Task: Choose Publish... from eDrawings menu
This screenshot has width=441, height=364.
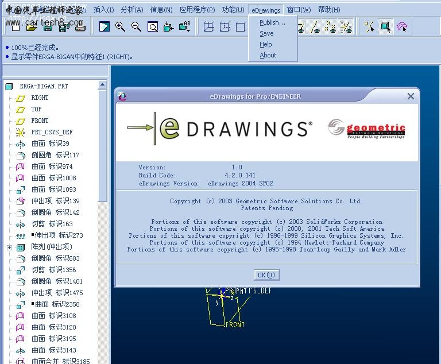Action: (x=272, y=22)
